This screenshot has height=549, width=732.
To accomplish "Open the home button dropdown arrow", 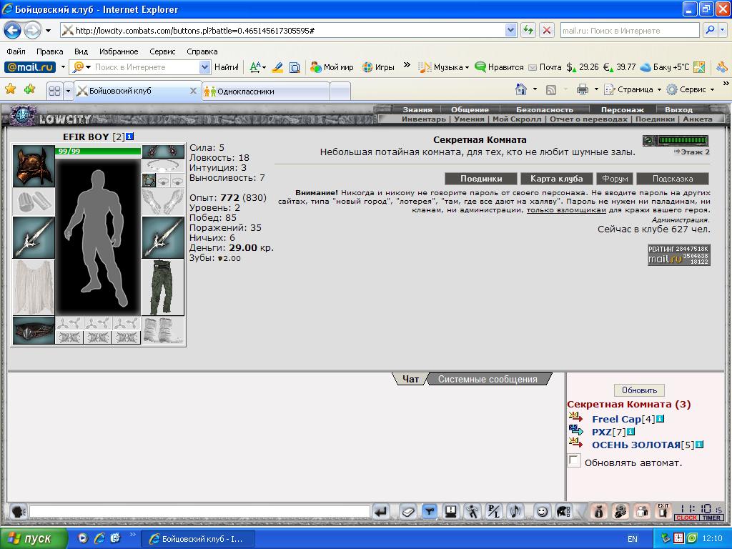I will 535,89.
